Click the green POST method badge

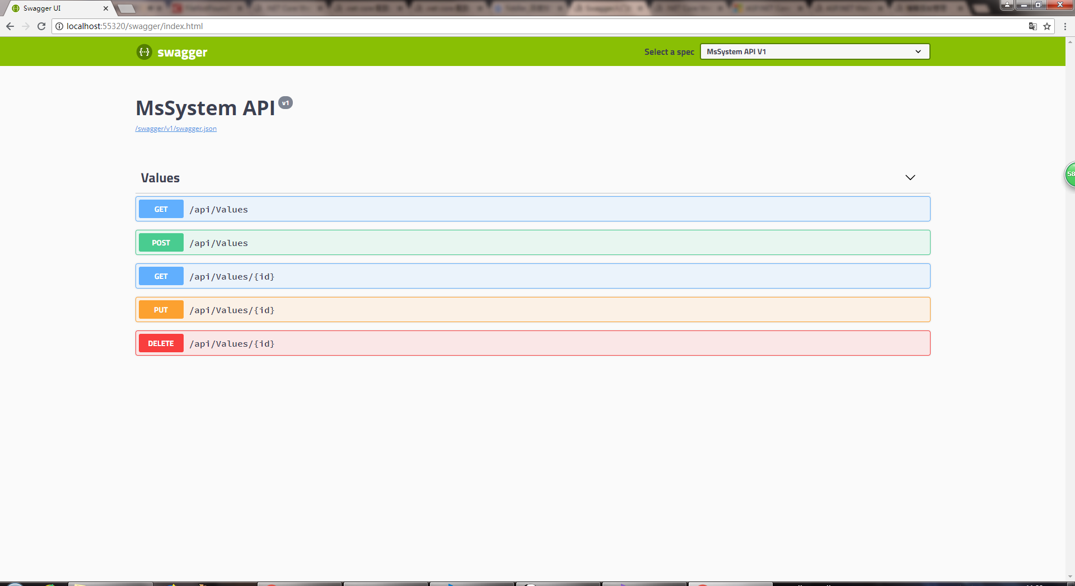(161, 243)
